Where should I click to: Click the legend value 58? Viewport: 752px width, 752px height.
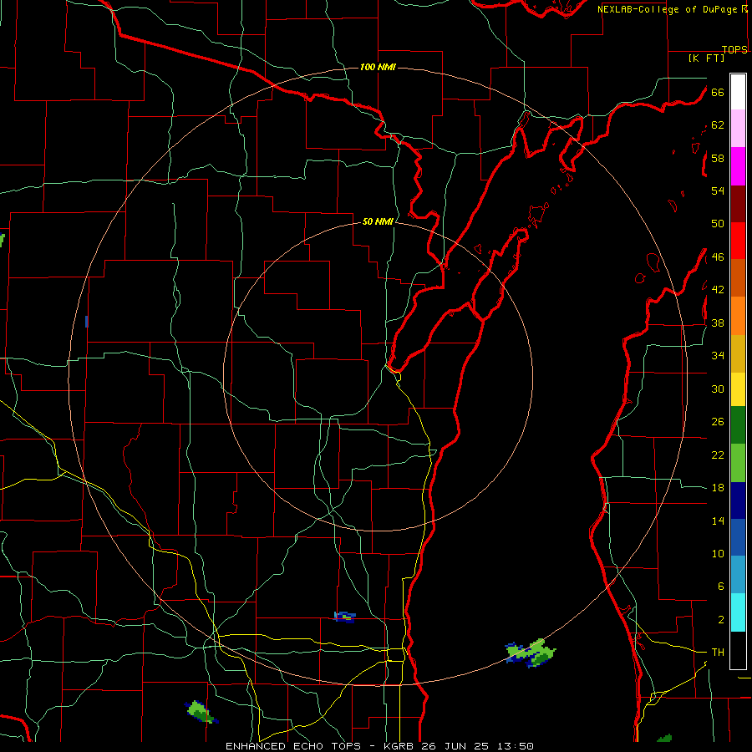(718, 158)
